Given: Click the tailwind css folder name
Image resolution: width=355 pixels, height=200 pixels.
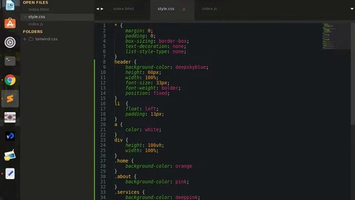Looking at the screenshot, I should point(46,39).
